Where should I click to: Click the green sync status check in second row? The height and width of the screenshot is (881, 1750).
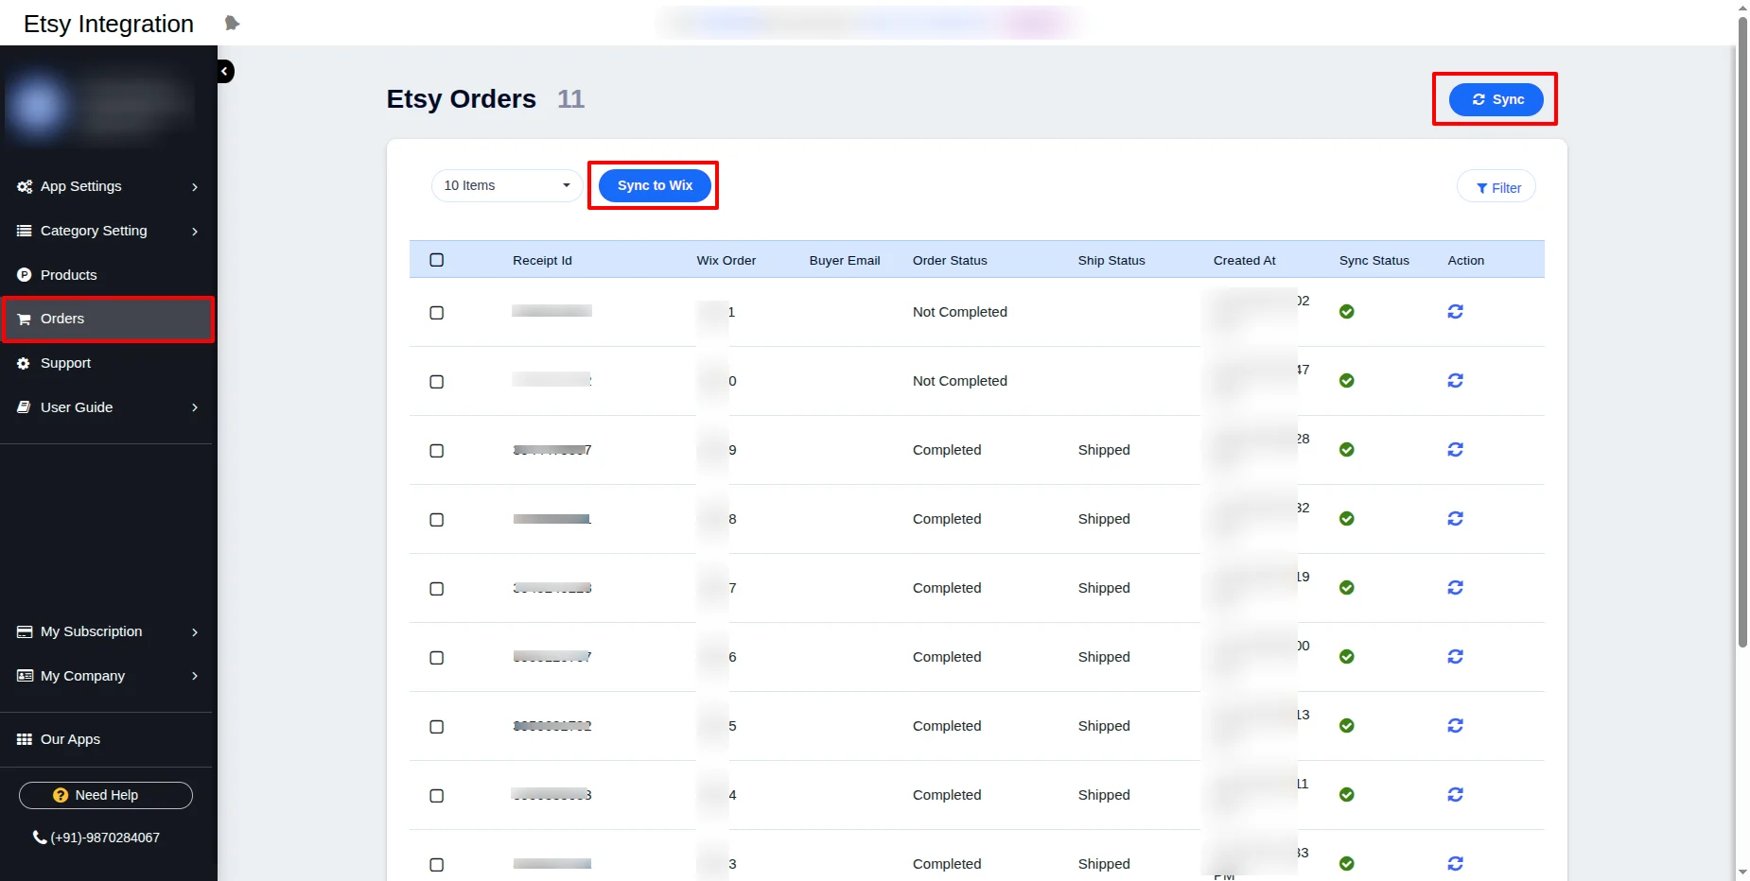pyautogui.click(x=1346, y=381)
